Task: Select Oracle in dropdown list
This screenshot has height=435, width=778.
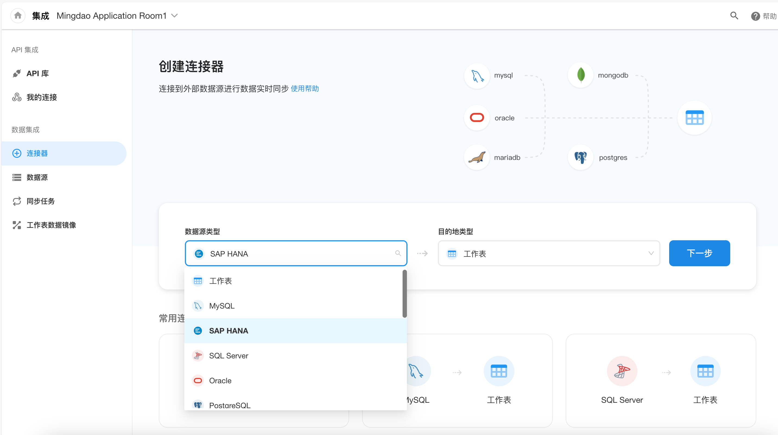Action: pyautogui.click(x=295, y=381)
